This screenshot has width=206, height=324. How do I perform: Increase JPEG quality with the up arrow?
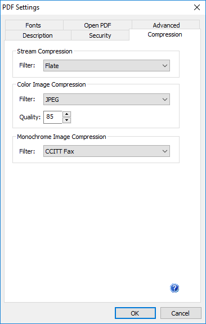point(66,114)
